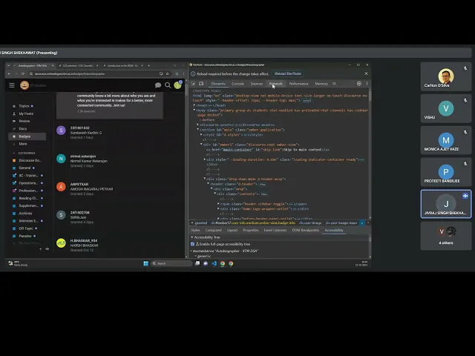Open the user avatar notifications menu
475x356 pixels.
click(x=177, y=85)
